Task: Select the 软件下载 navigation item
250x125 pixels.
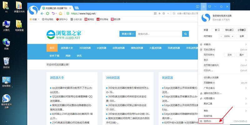Action: pyautogui.click(x=54, y=56)
